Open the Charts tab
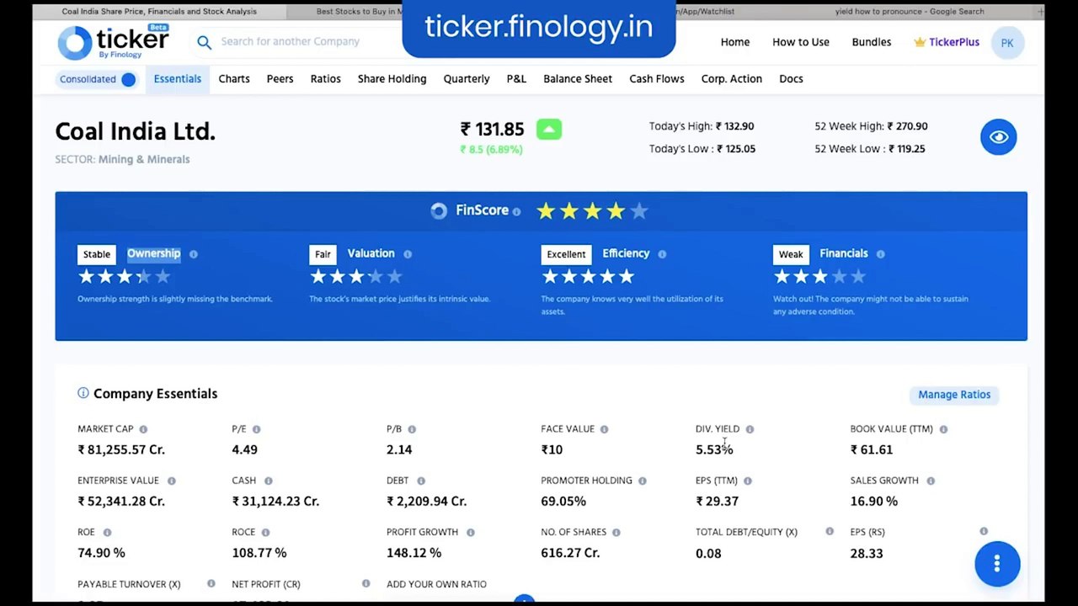 [234, 79]
